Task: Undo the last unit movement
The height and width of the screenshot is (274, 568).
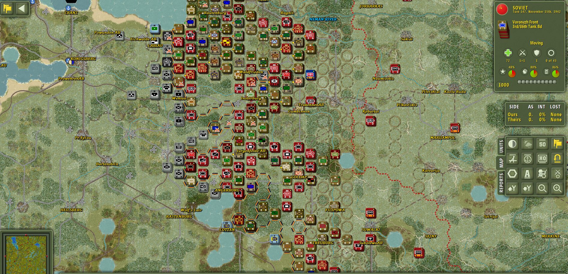Action: (557, 159)
